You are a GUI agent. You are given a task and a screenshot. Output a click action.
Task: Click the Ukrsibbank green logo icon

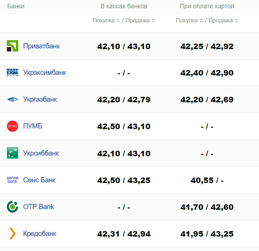click(x=12, y=153)
